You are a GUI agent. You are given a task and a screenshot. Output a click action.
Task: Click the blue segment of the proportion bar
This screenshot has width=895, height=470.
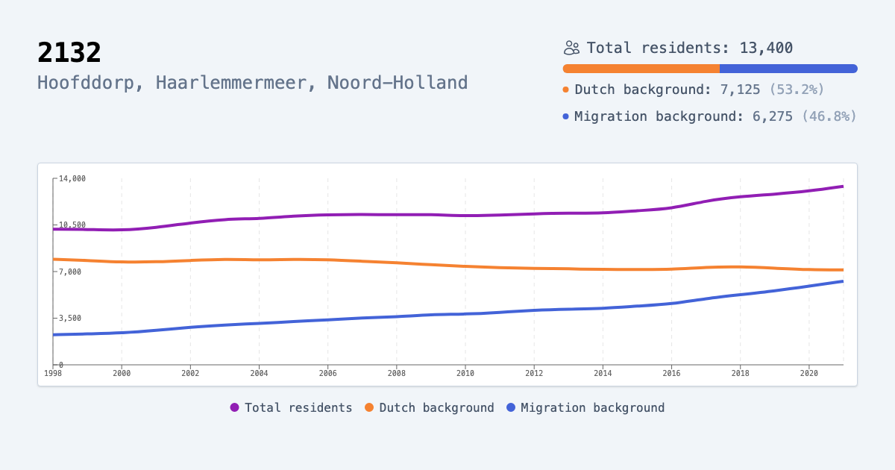tap(788, 69)
